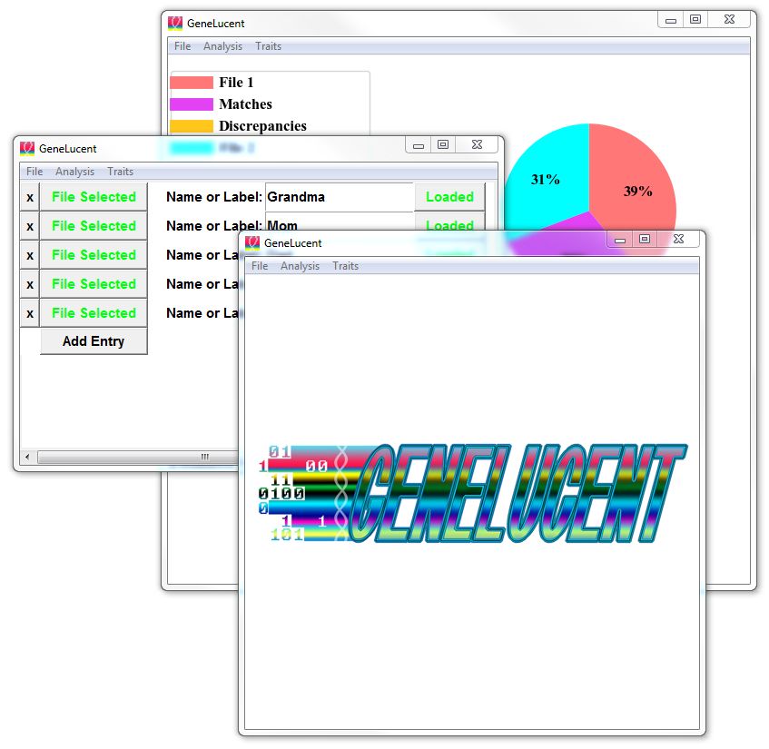Open File menu in pie chart window
769x749 pixels.
pos(182,46)
